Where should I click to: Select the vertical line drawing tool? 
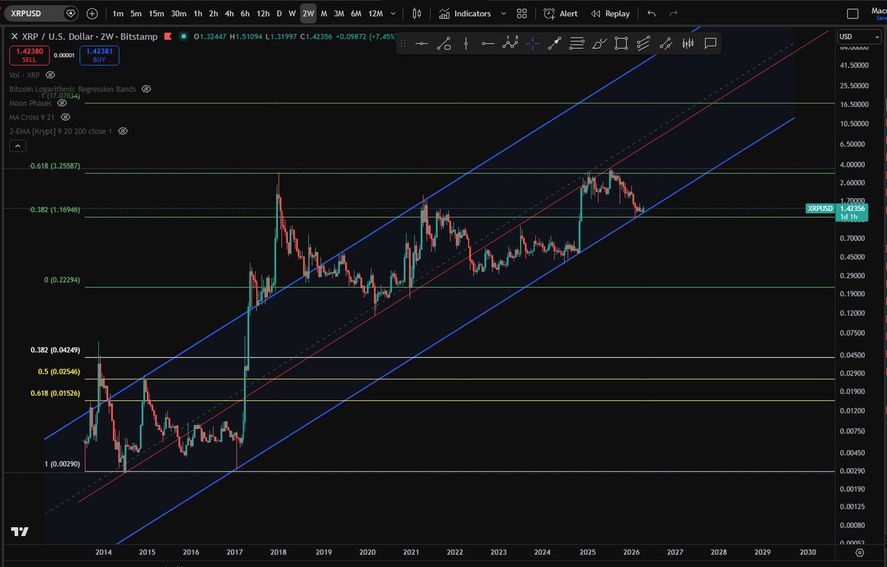(x=466, y=44)
